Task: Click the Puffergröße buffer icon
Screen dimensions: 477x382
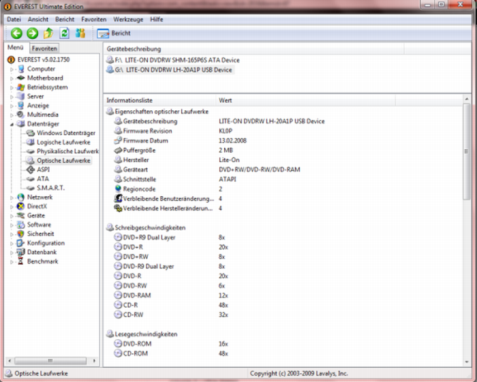Action: click(x=118, y=150)
